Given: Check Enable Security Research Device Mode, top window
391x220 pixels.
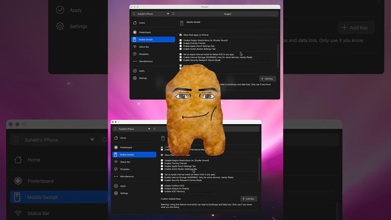Looking at the screenshot, I should click(181, 60).
